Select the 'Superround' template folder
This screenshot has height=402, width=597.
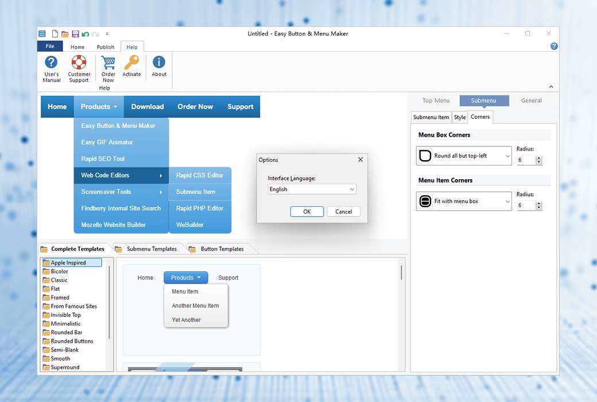[61, 368]
